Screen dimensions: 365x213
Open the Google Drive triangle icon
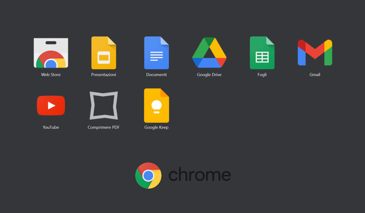point(209,53)
